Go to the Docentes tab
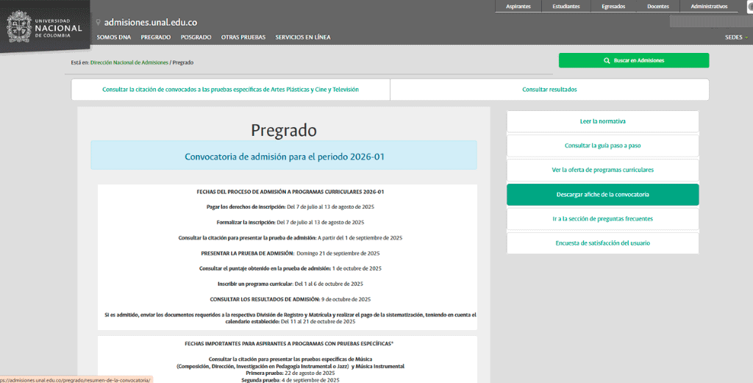Screen dimensions: 753x383 [x=657, y=7]
